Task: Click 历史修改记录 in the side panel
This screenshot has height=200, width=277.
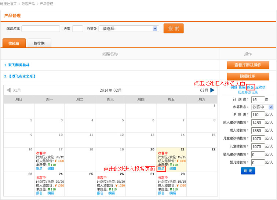Action: tap(248, 92)
